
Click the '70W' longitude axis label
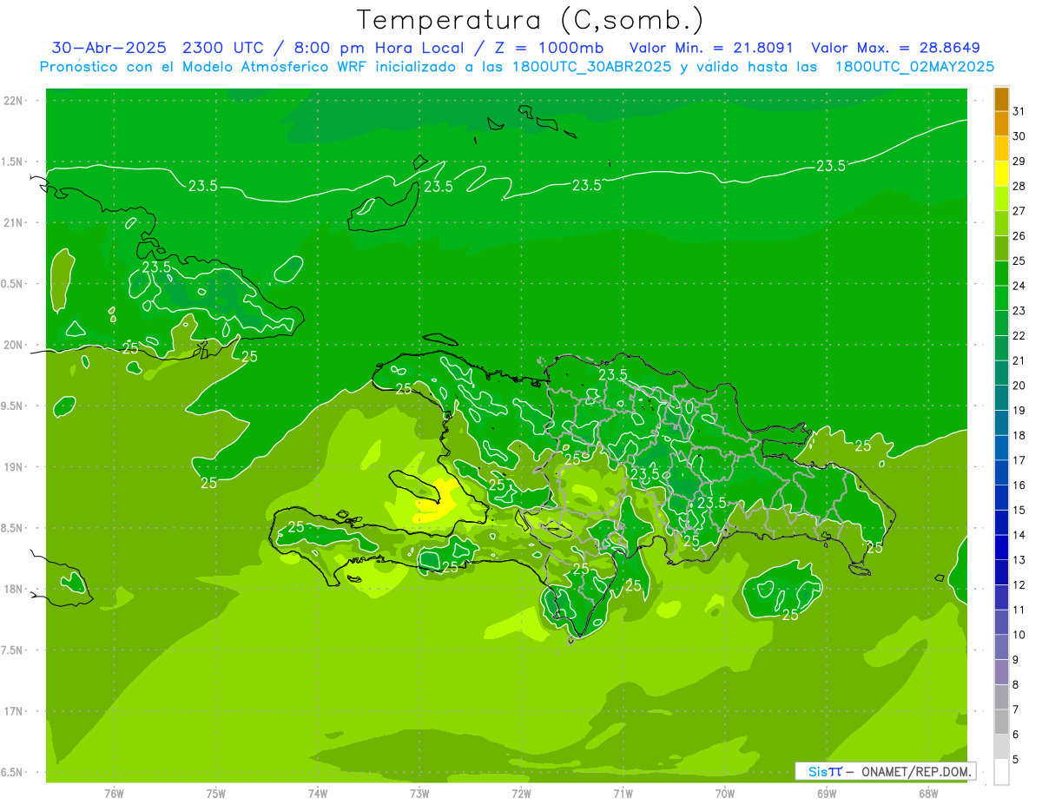click(x=724, y=794)
